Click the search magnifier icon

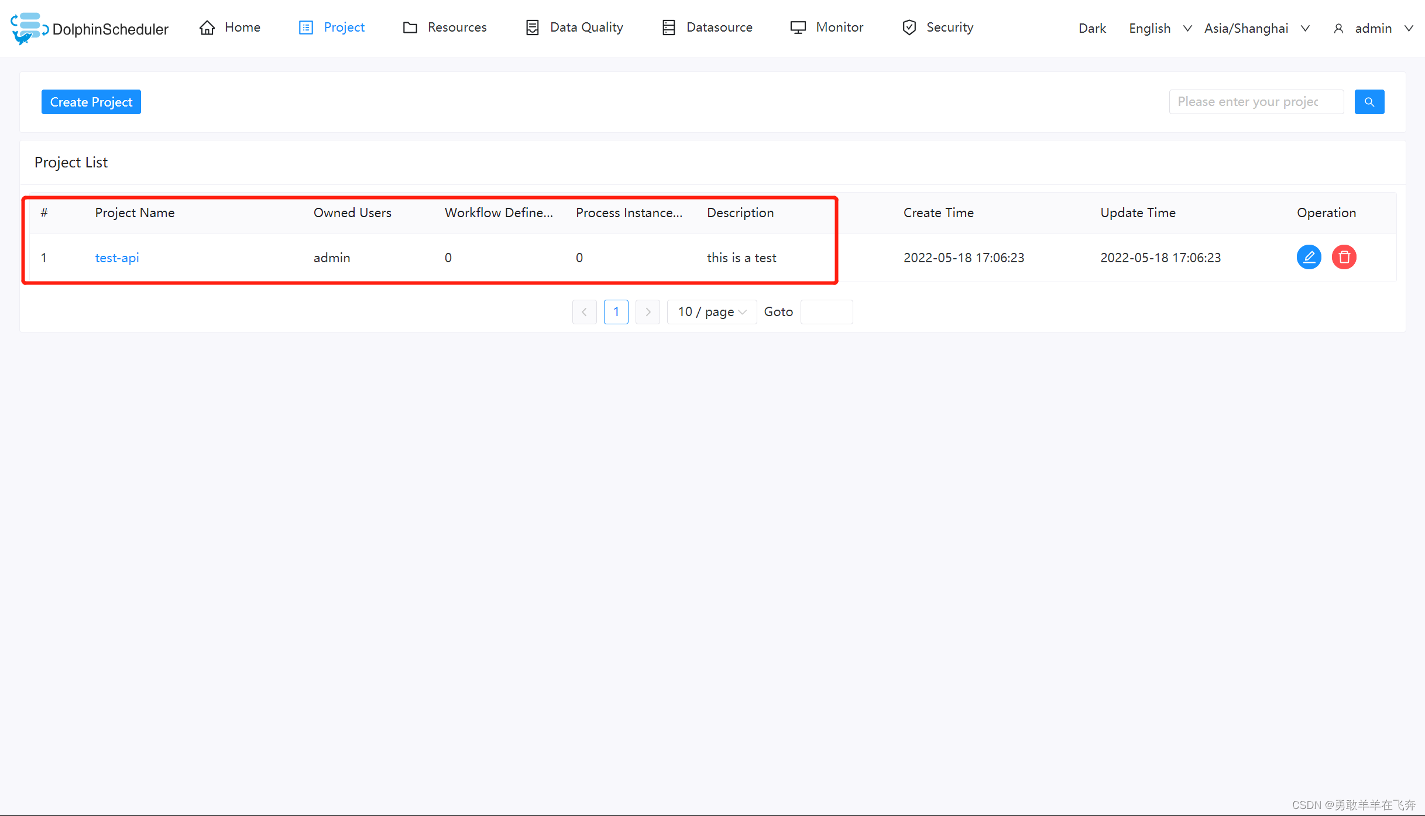coord(1370,102)
